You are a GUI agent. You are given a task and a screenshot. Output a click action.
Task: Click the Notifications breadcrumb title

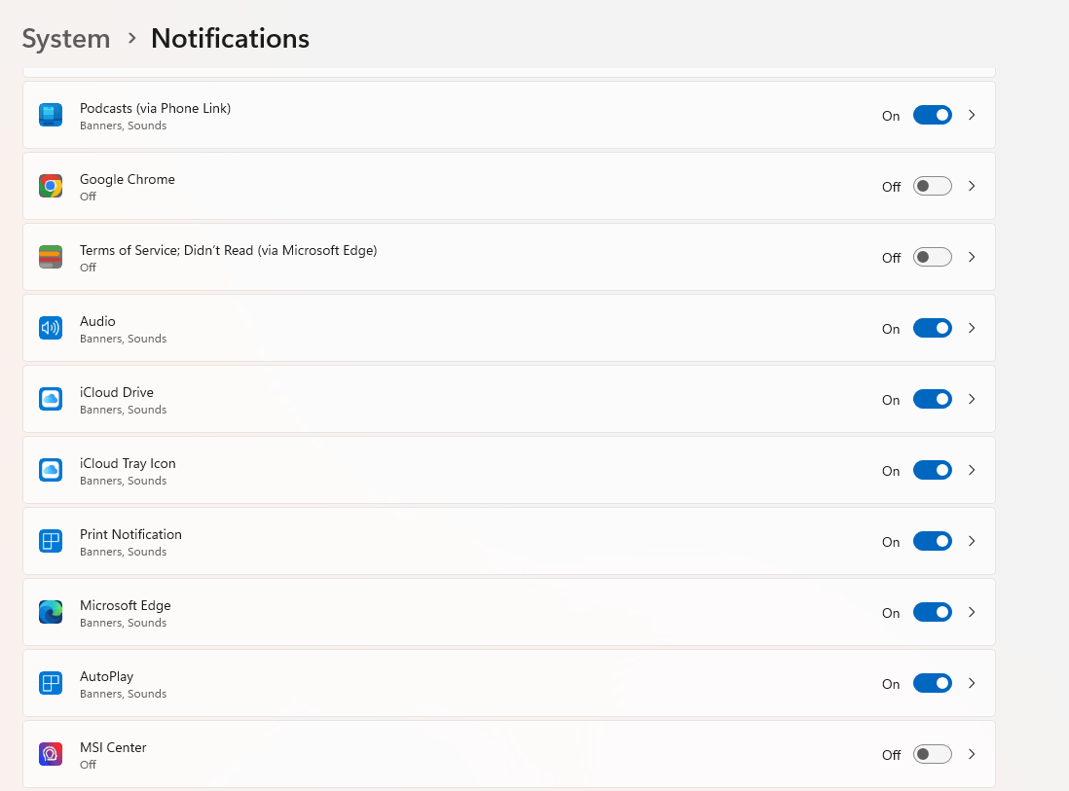pyautogui.click(x=230, y=39)
